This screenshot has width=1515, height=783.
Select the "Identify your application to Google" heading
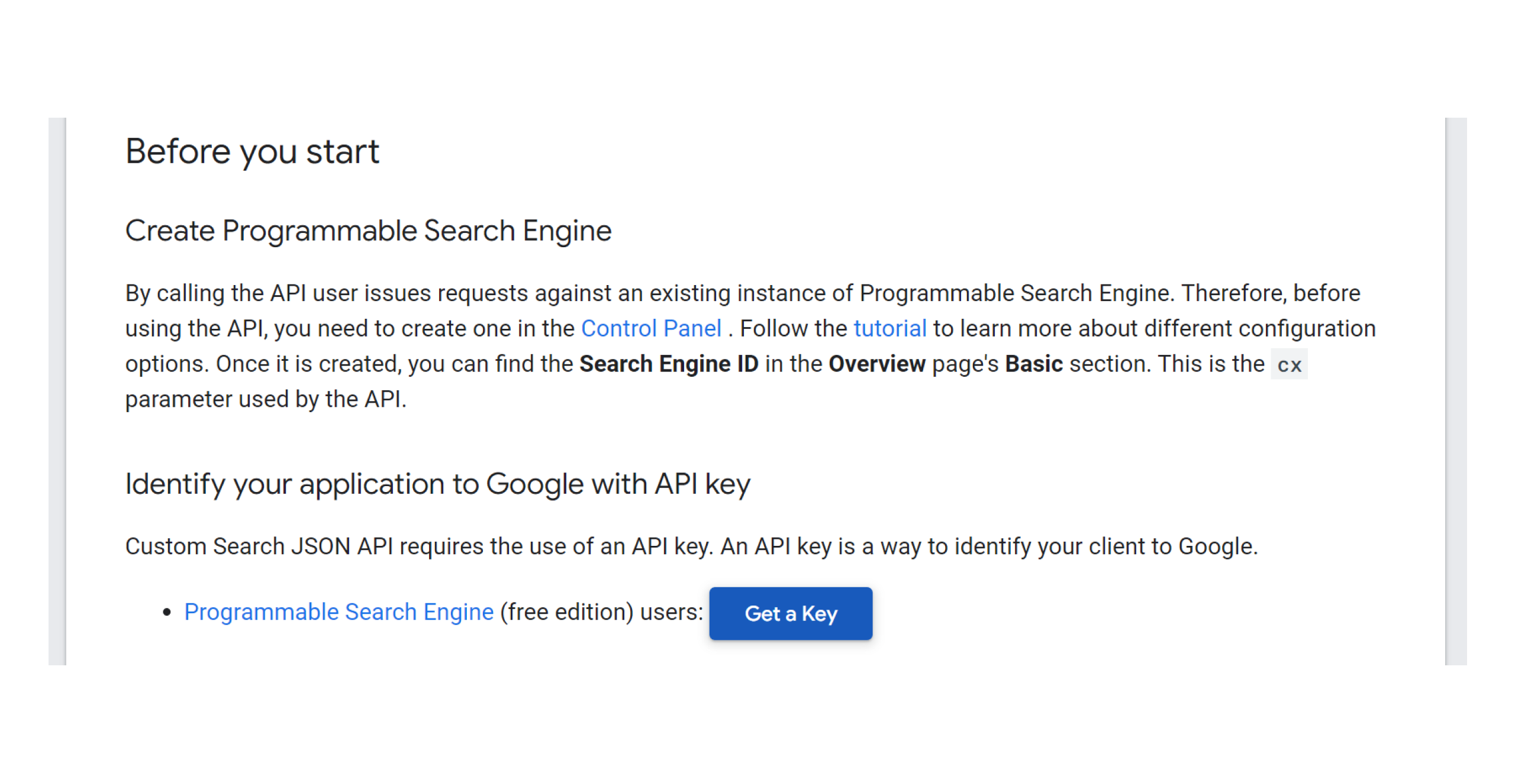(437, 484)
